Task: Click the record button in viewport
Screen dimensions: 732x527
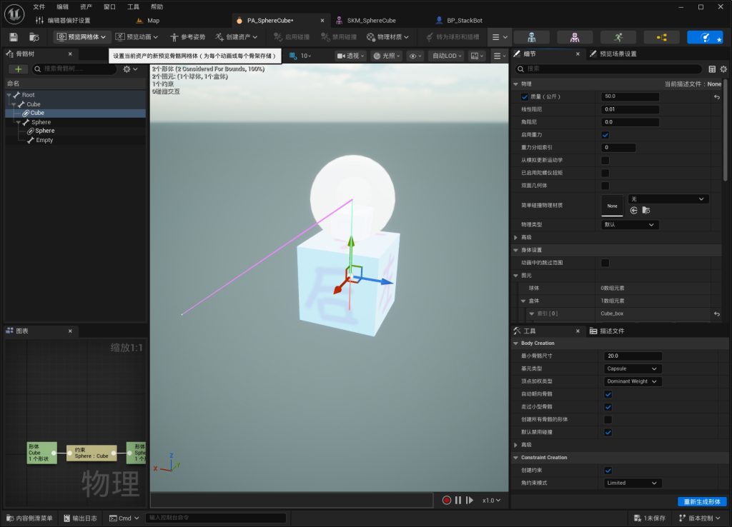Action: click(446, 500)
